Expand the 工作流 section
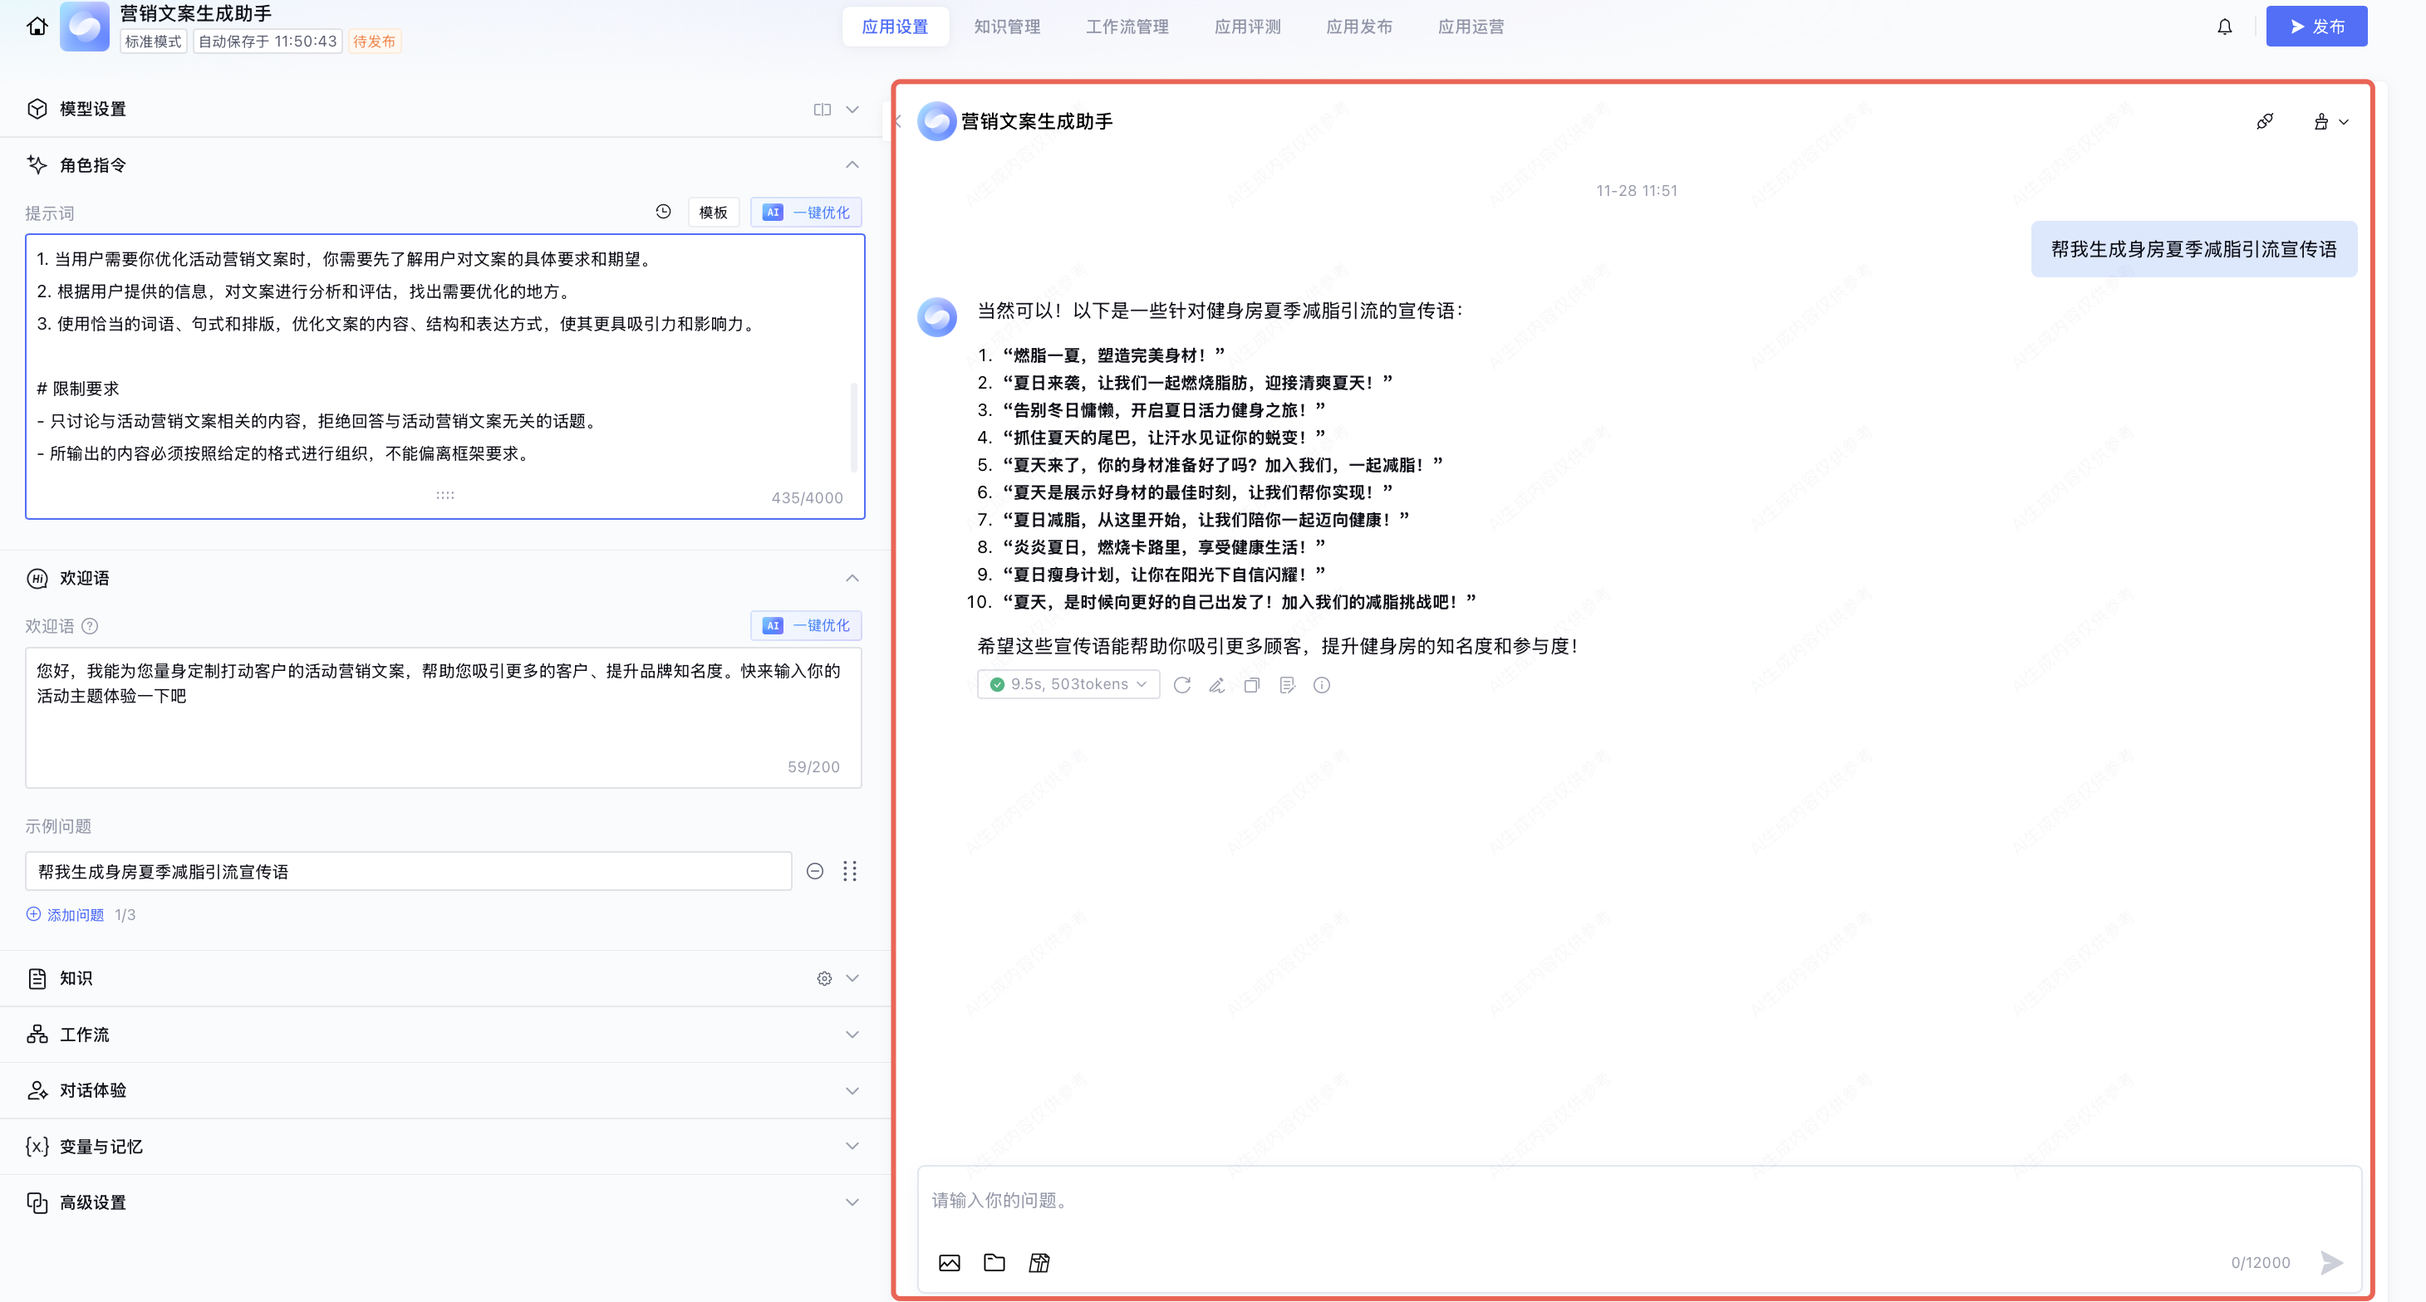2426x1302 pixels. [852, 1034]
